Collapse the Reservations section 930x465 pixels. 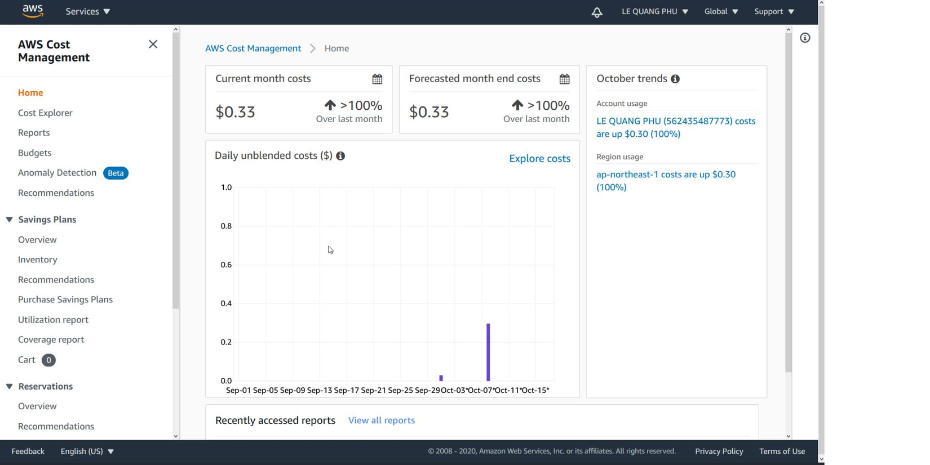10,386
